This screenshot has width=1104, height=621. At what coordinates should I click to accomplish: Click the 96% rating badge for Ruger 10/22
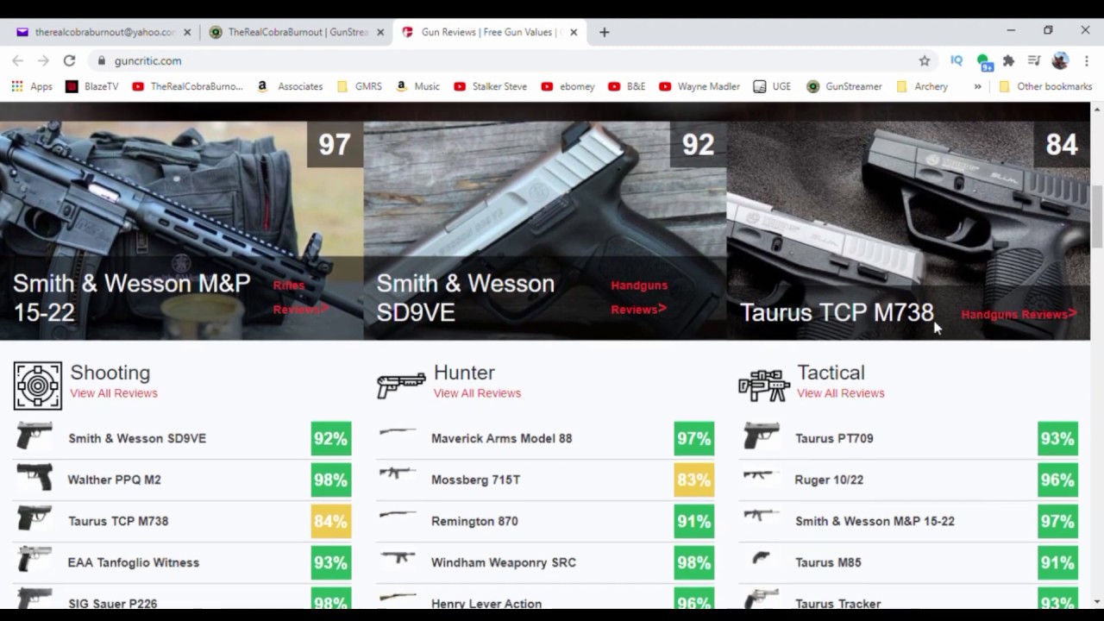(x=1057, y=480)
